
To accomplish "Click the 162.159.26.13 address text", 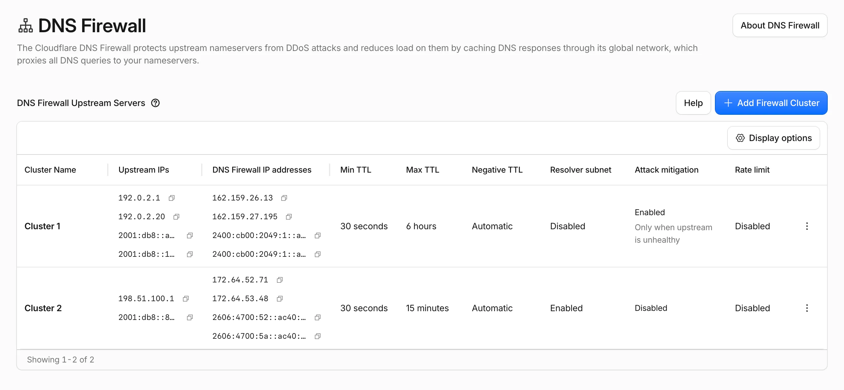I will (242, 198).
